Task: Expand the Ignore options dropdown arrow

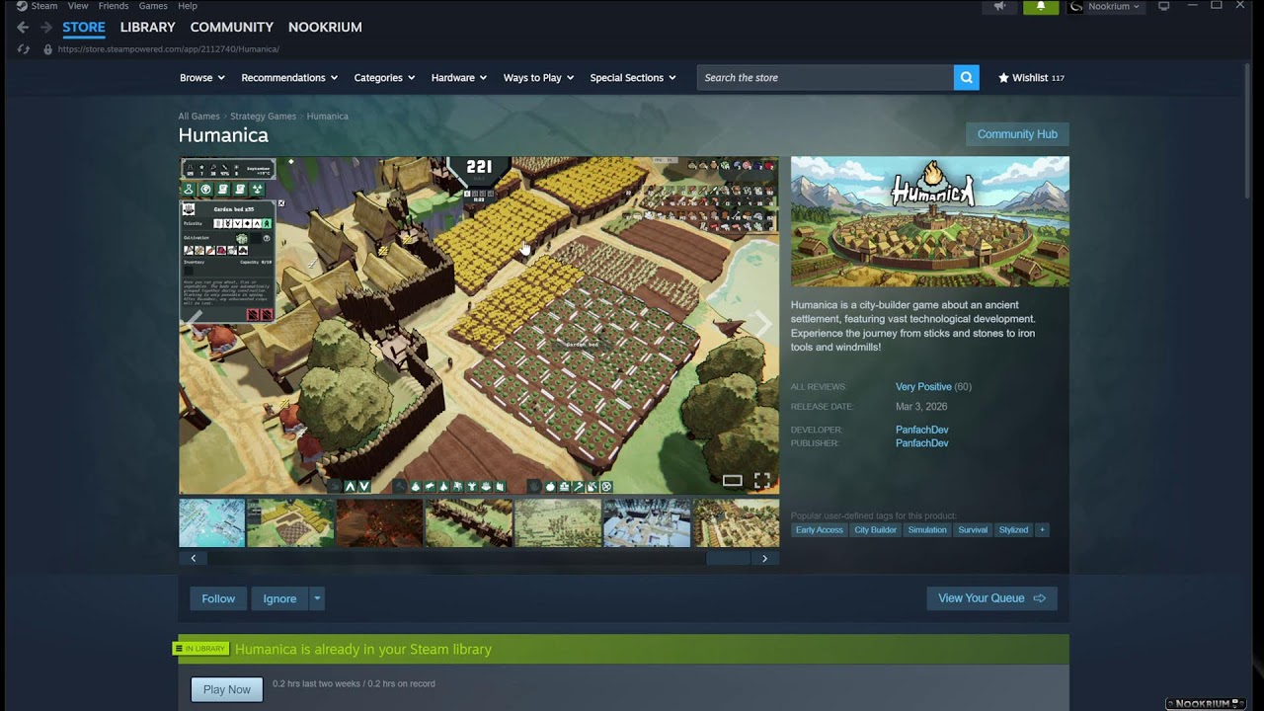Action: pyautogui.click(x=317, y=598)
